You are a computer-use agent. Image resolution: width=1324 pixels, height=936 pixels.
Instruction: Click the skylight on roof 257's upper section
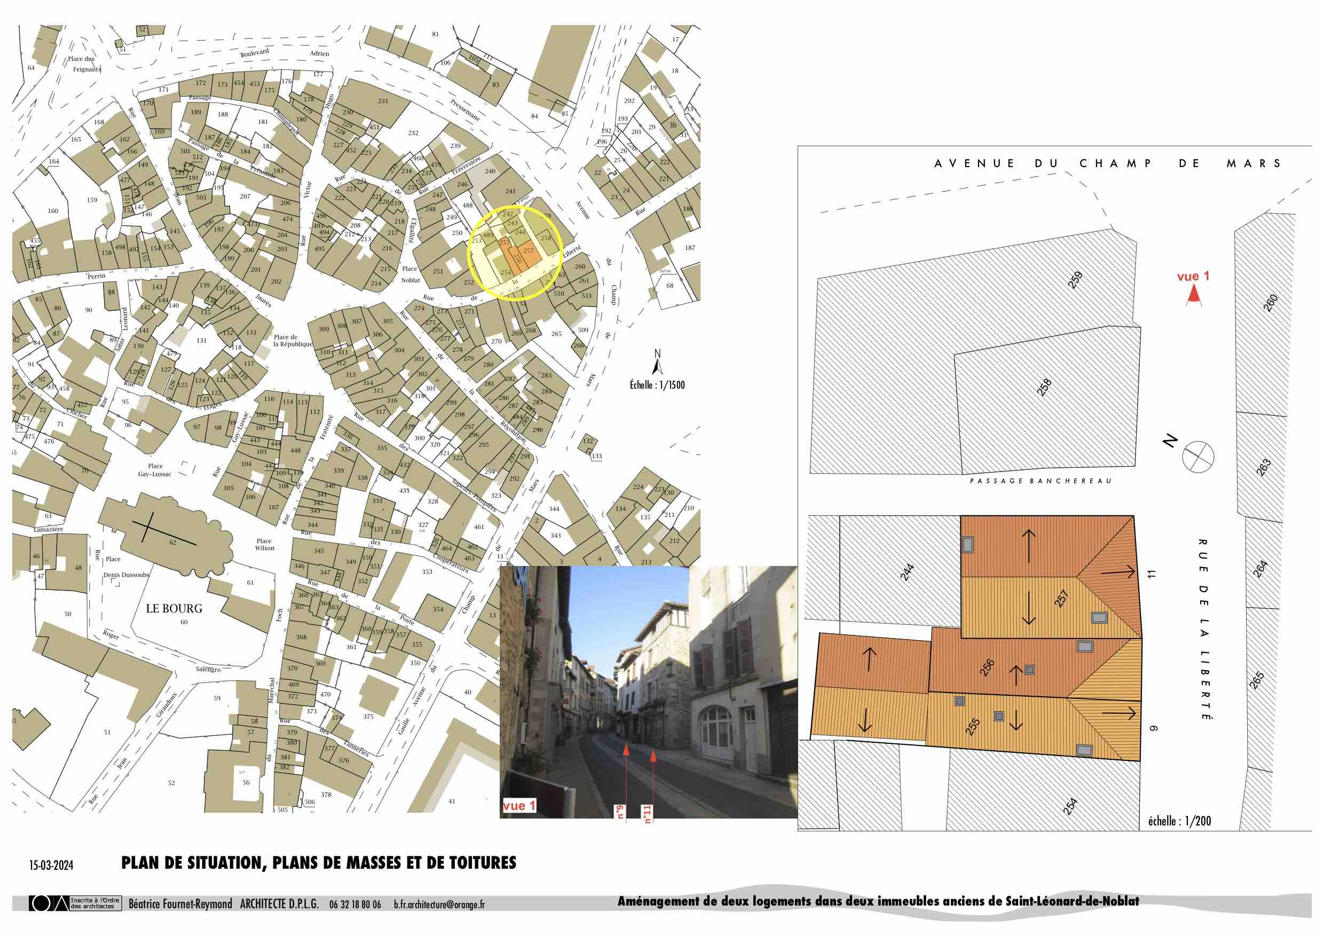click(x=967, y=545)
